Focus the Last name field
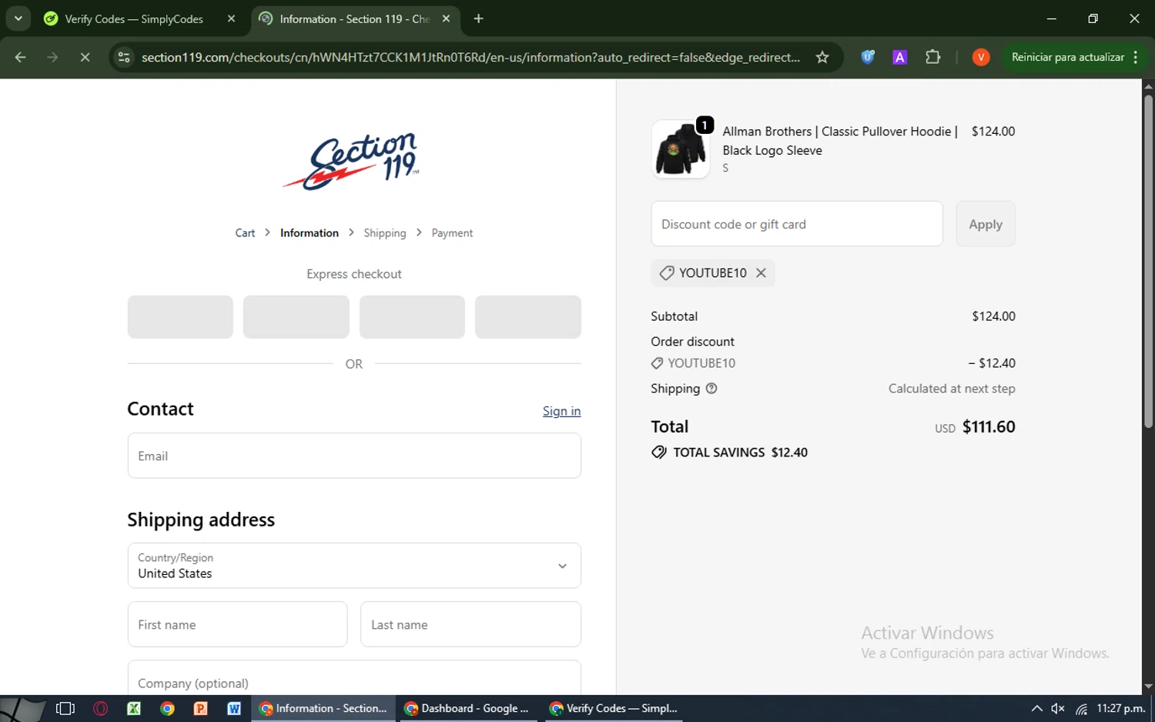Viewport: 1155px width, 722px height. [470, 624]
